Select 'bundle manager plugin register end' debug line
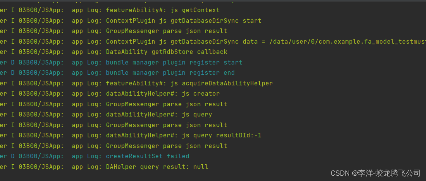This screenshot has height=181, width=426. [x=117, y=73]
